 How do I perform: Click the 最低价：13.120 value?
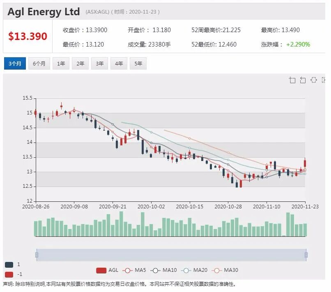coord(83,44)
